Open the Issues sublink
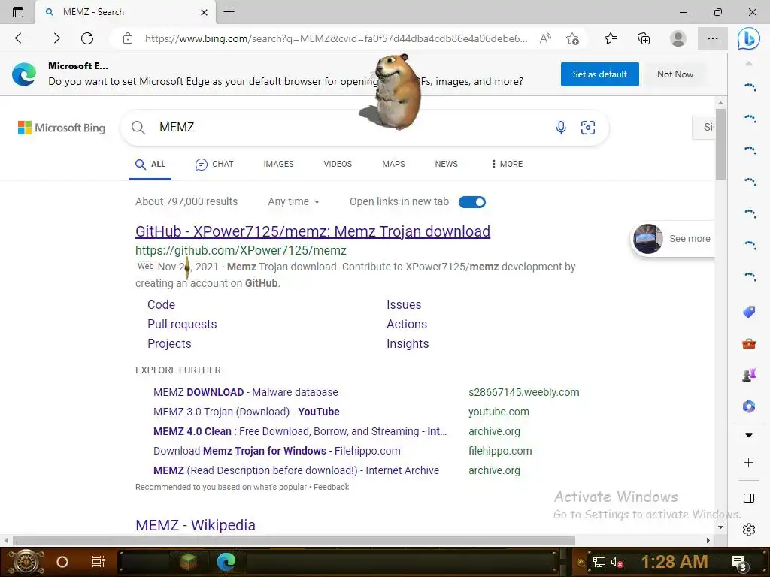 point(404,304)
